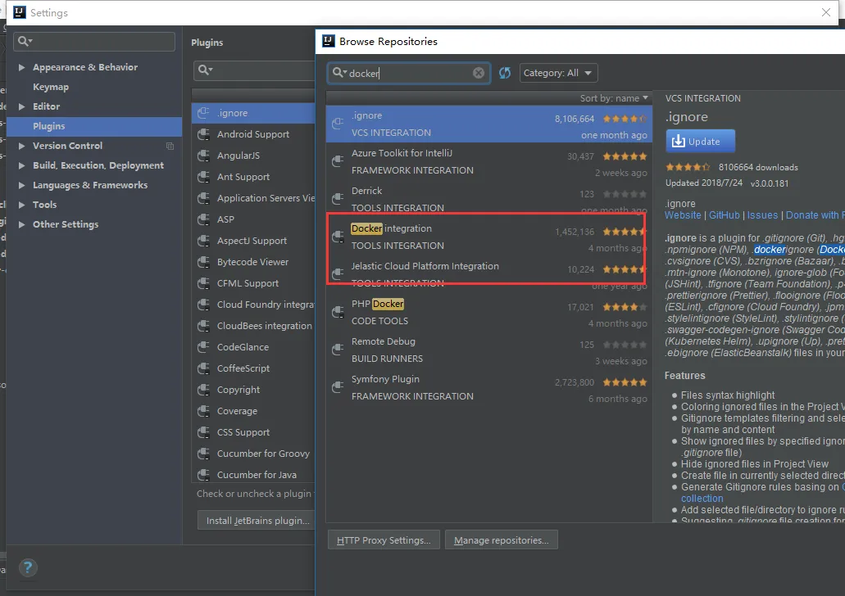Select Jelastic Cloud Platform Integration result
This screenshot has height=596, width=845.
click(x=488, y=274)
